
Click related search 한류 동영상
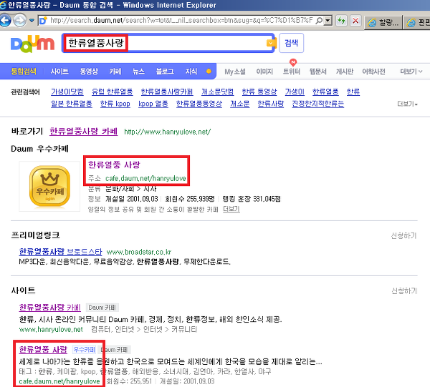click(259, 92)
